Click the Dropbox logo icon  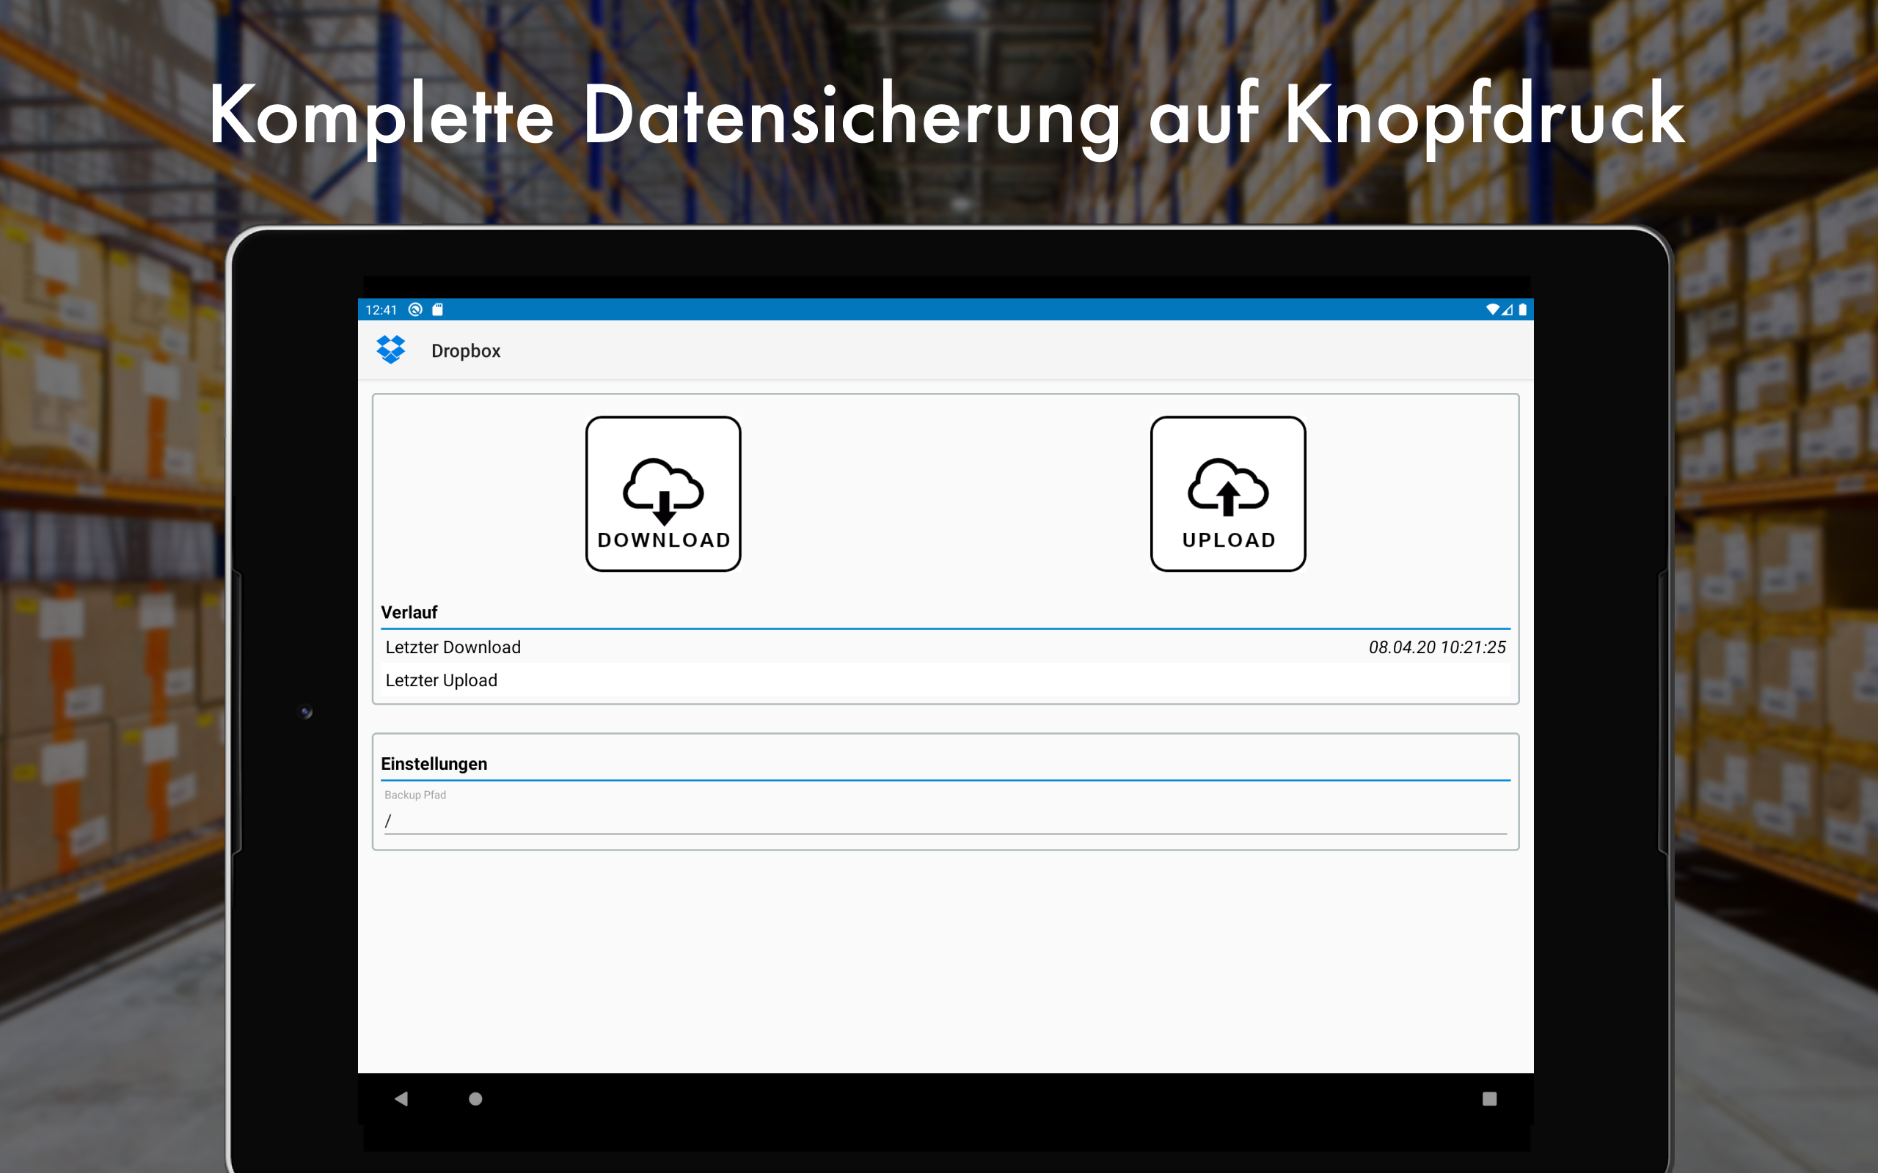[391, 350]
